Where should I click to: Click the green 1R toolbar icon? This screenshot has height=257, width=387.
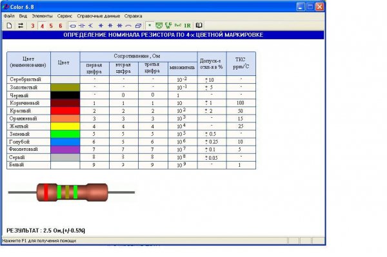(187, 25)
